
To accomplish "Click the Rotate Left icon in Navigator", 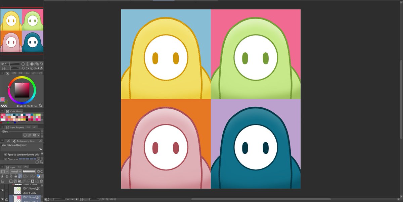I will click(23, 68).
